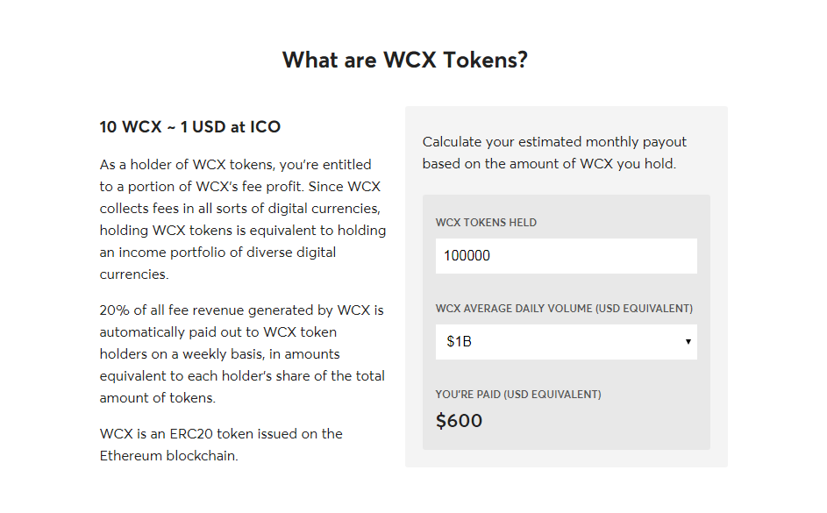
Task: Click the paragraph starting "20% of all fee"
Action: click(242, 353)
